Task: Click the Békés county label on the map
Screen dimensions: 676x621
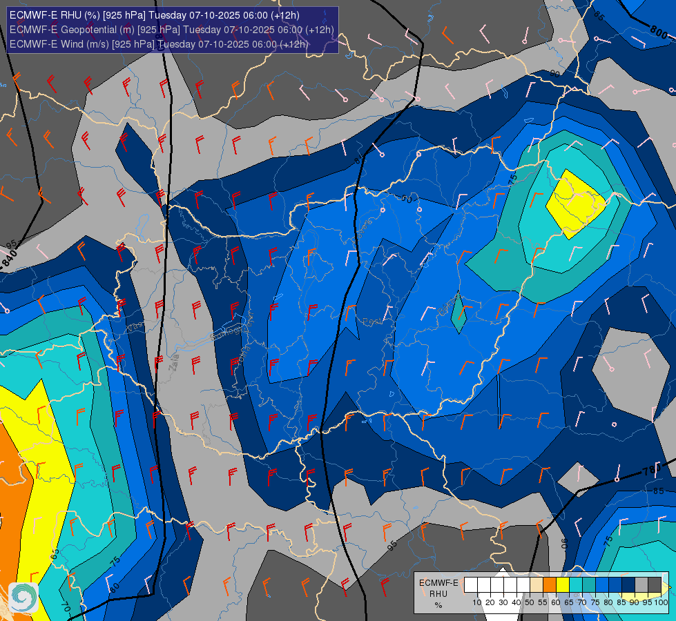Action: [x=447, y=306]
